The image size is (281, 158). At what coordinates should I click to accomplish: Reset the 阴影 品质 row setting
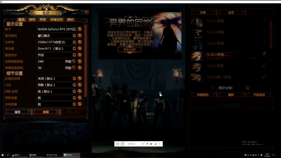tap(80, 92)
